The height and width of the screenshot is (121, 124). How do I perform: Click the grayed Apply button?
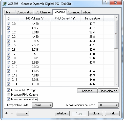tap(79, 113)
